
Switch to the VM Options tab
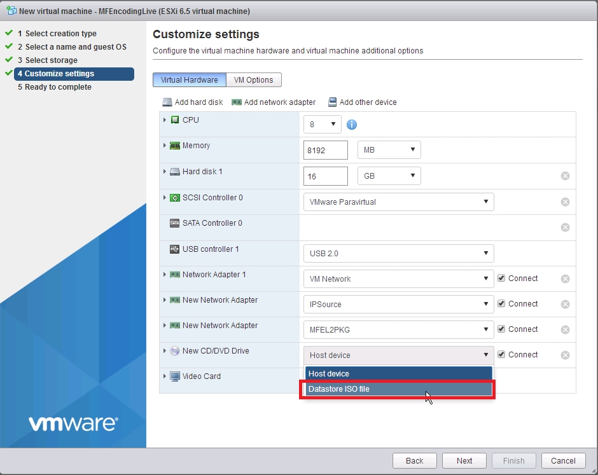click(x=254, y=79)
